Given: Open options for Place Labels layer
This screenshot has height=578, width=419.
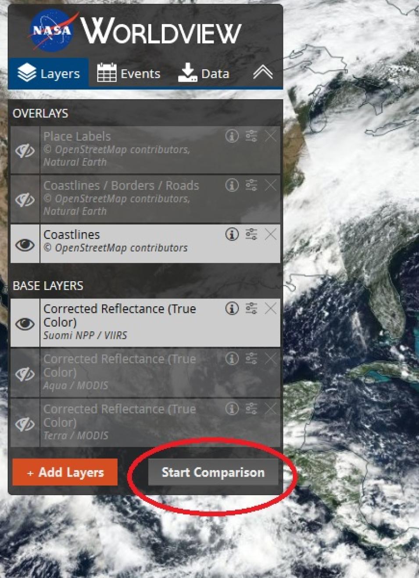Looking at the screenshot, I should point(251,136).
